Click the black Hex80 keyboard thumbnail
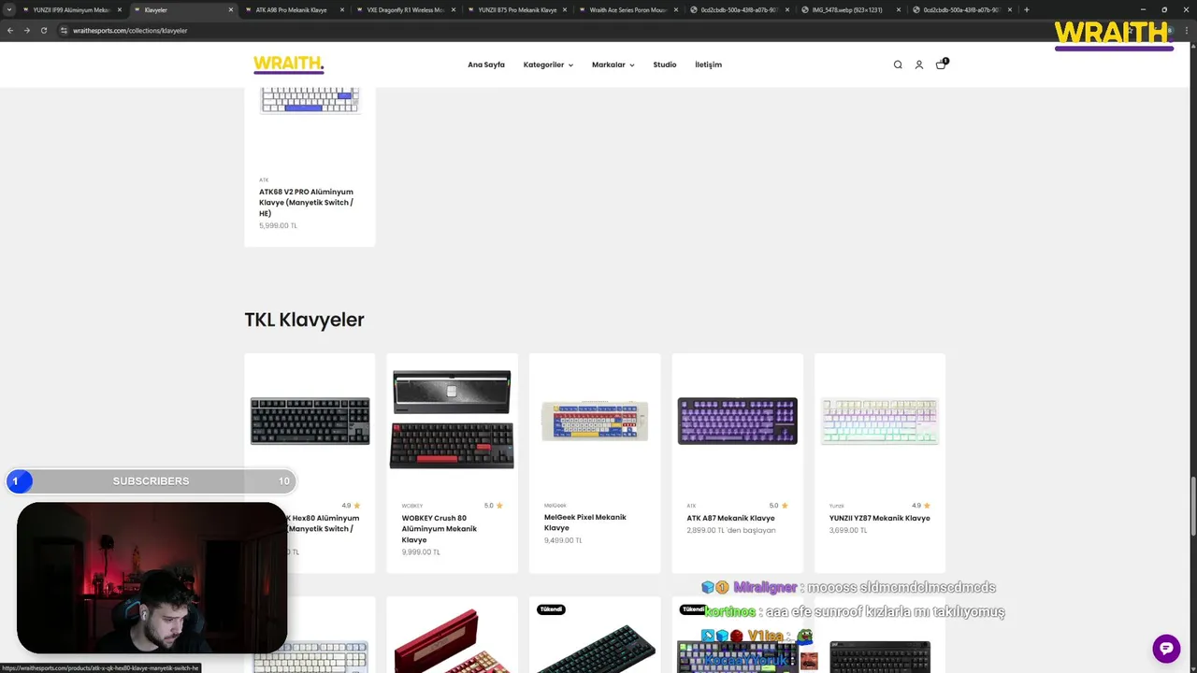The height and width of the screenshot is (673, 1197). [310, 421]
